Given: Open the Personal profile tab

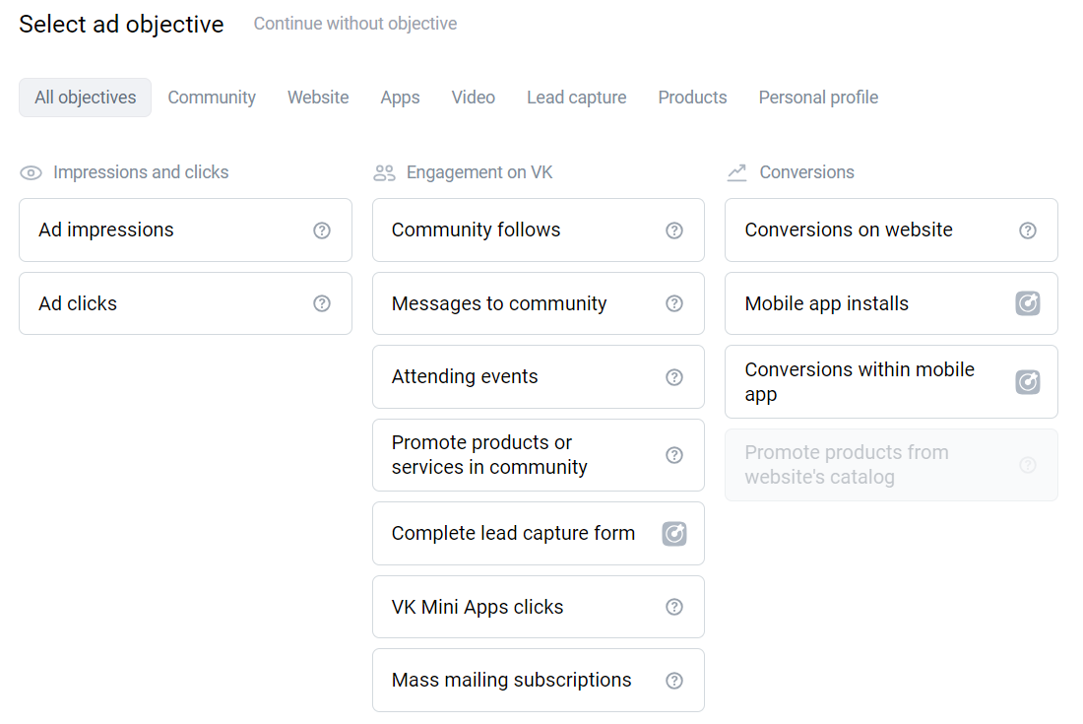Looking at the screenshot, I should pos(818,98).
